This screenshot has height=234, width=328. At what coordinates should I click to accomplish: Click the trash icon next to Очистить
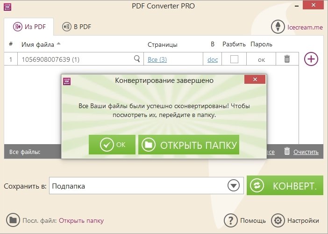tap(287, 151)
